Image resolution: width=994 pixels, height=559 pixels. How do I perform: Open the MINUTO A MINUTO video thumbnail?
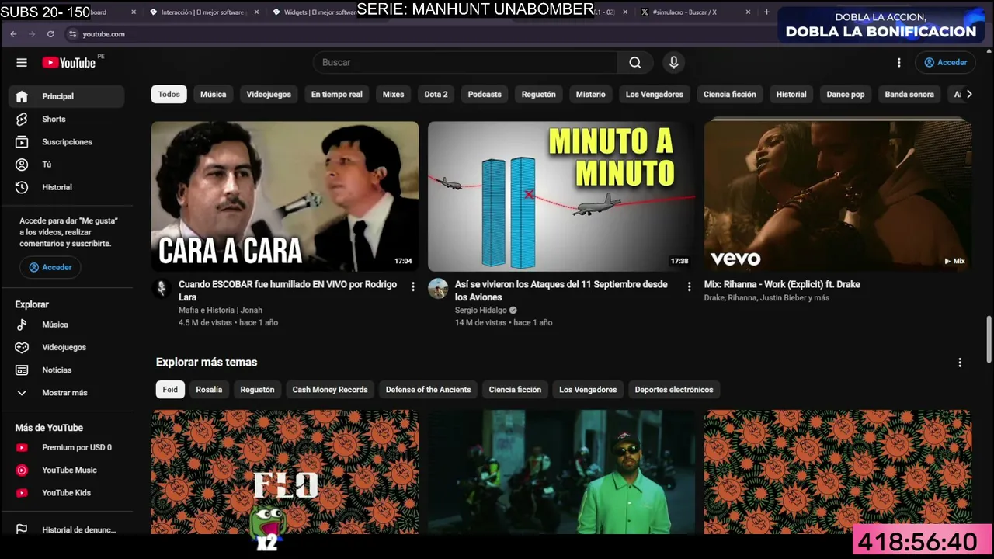561,196
